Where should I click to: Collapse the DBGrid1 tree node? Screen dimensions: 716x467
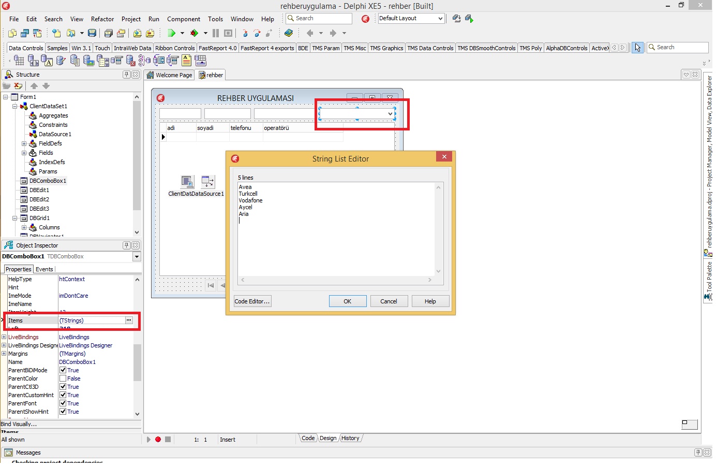click(x=15, y=218)
